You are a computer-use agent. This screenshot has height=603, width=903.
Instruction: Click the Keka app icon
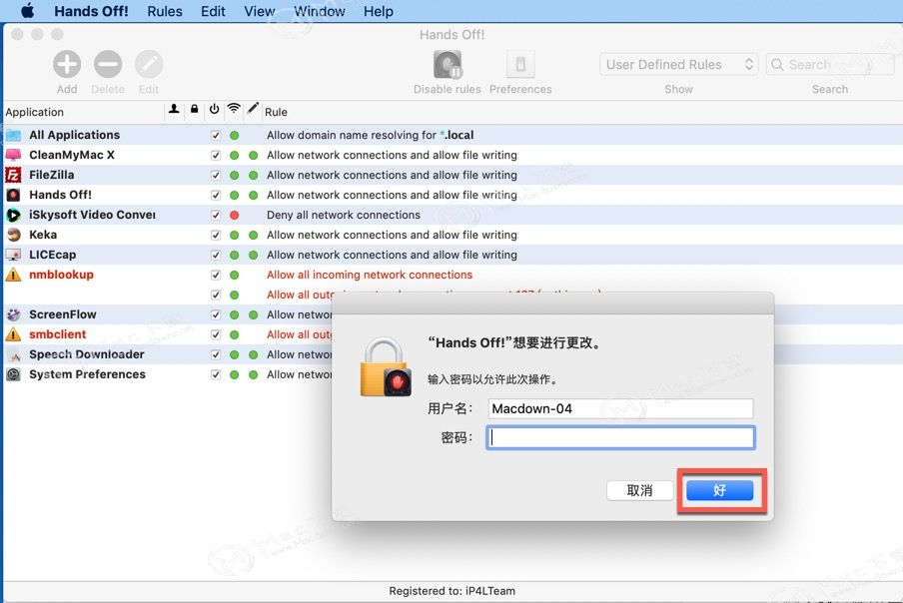(13, 235)
